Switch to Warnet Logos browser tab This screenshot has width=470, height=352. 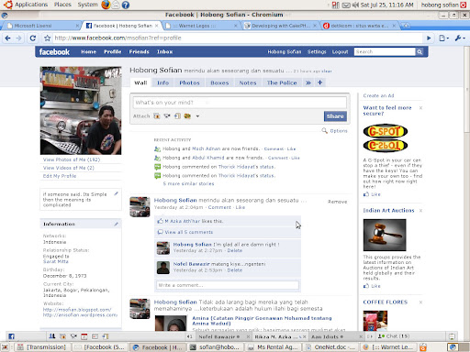pyautogui.click(x=201, y=26)
